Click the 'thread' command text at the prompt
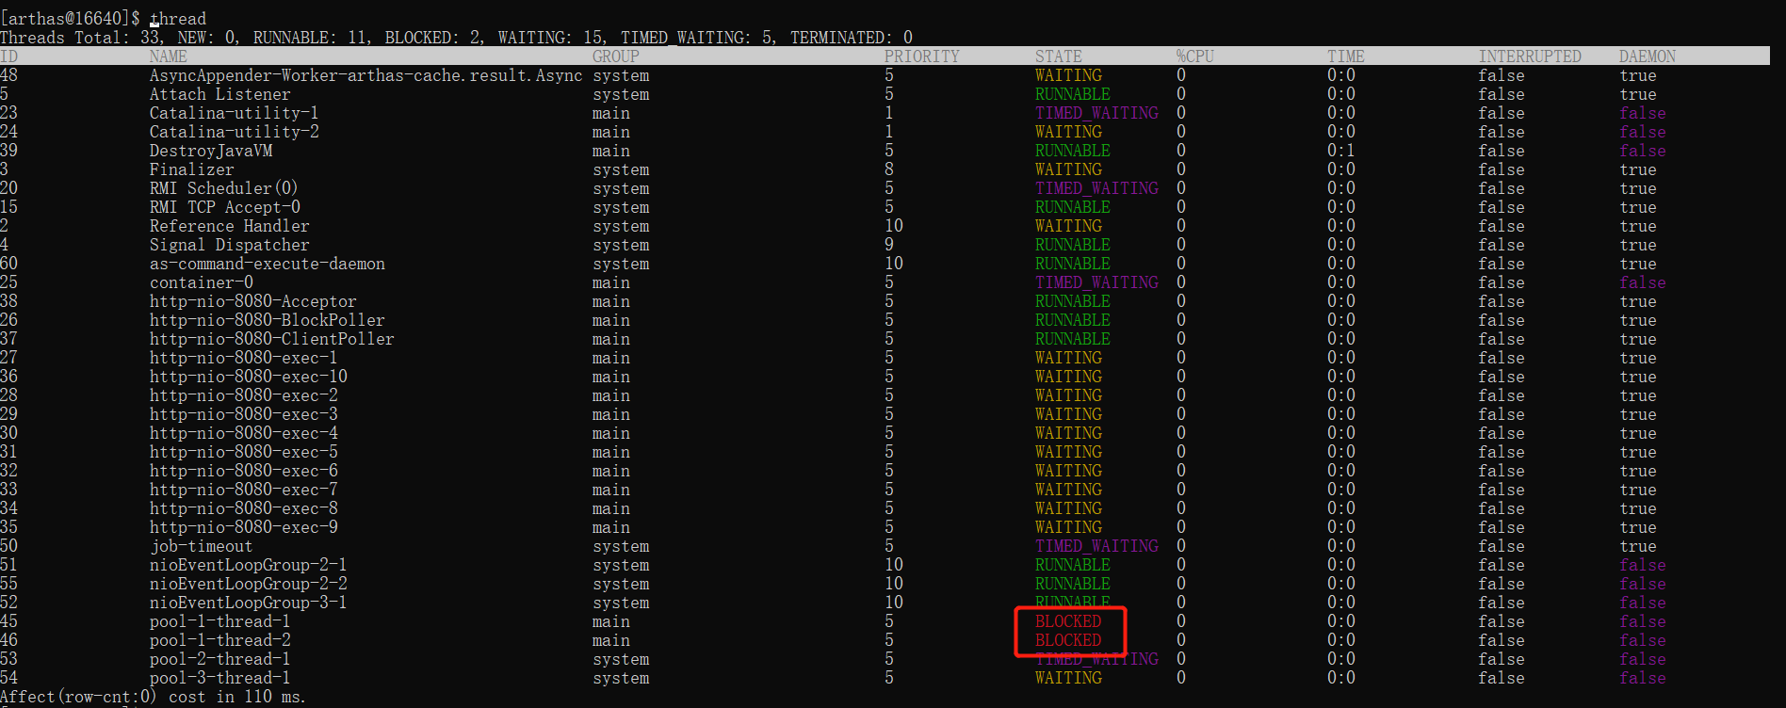Image resolution: width=1786 pixels, height=708 pixels. (x=178, y=19)
